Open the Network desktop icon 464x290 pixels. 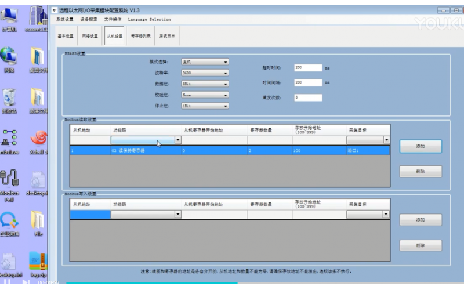(x=10, y=58)
